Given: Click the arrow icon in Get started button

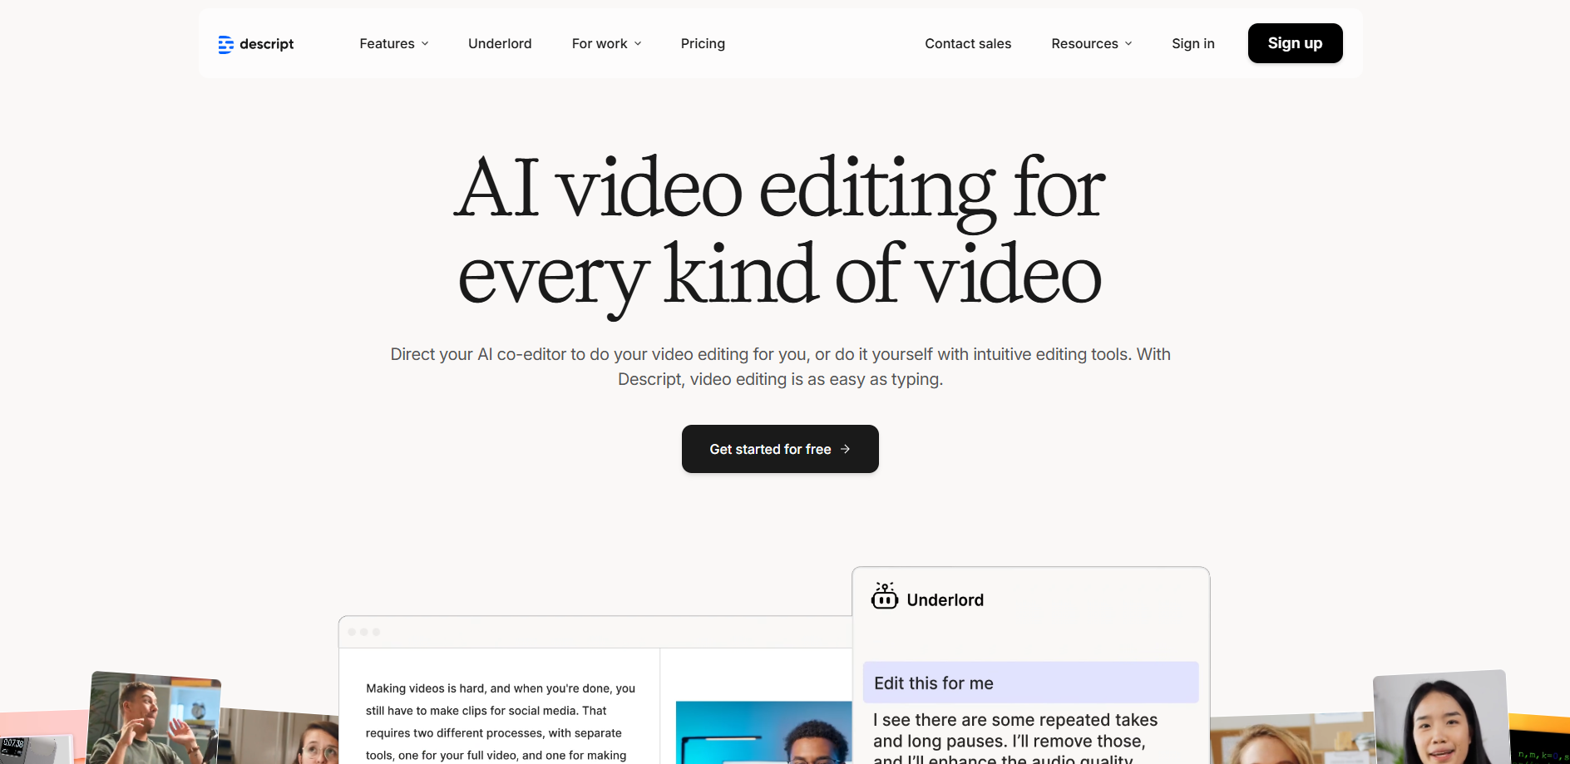Looking at the screenshot, I should [845, 449].
